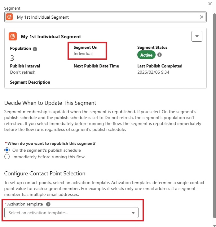Show Segment Status info icon details

[x=159, y=55]
